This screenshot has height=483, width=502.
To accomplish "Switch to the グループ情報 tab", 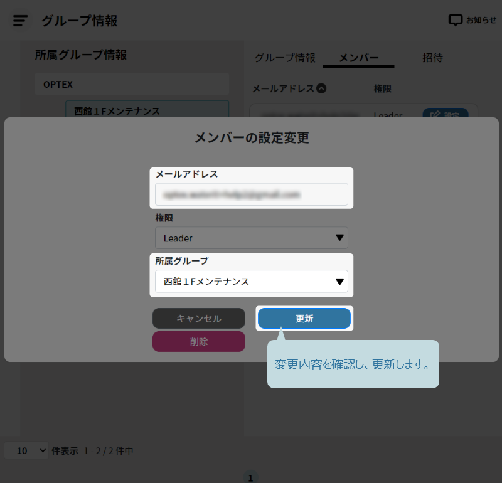I will [285, 58].
